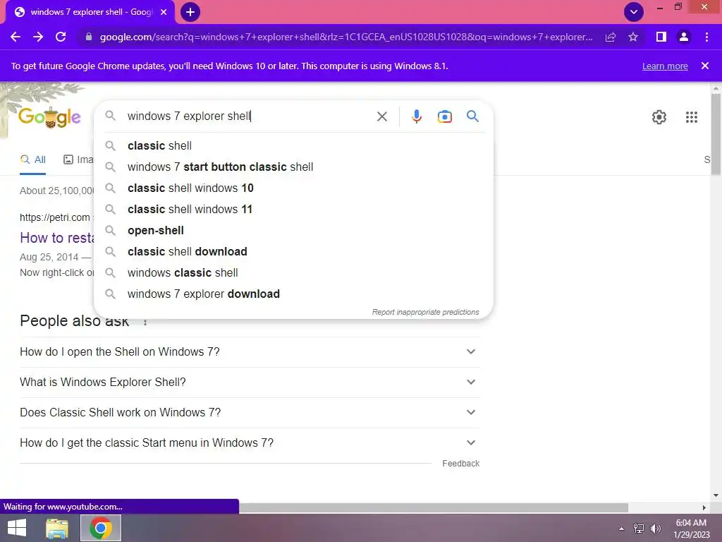The height and width of the screenshot is (542, 722).
Task: Bookmark this page with the star icon
Action: coord(633,37)
